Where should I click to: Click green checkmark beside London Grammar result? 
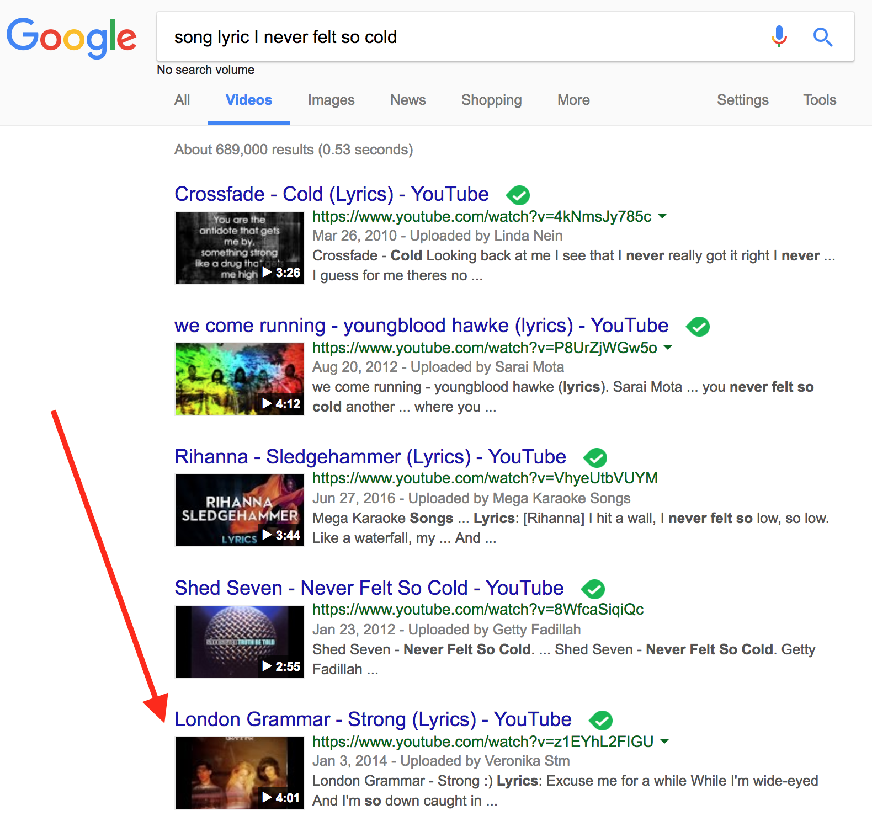(601, 720)
